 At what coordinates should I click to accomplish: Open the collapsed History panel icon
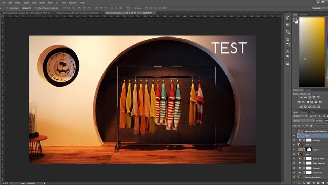(x=288, y=18)
